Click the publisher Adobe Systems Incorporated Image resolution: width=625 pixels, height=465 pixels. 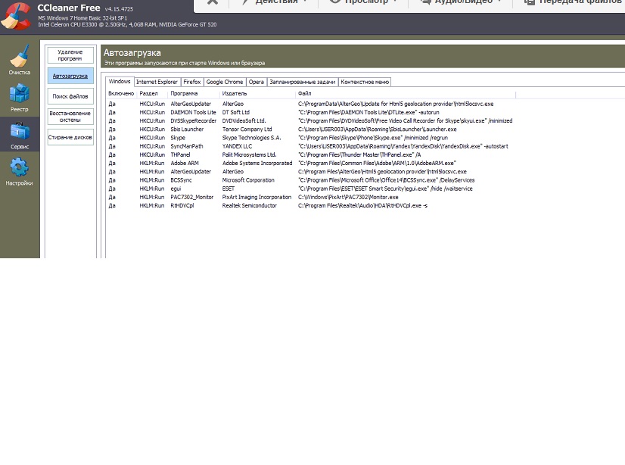pos(257,163)
